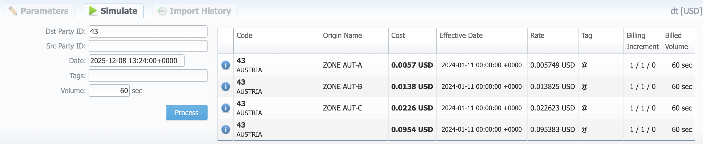The width and height of the screenshot is (703, 144).
Task: Click info icon for 0.0954 USD row
Action: pyautogui.click(x=226, y=129)
